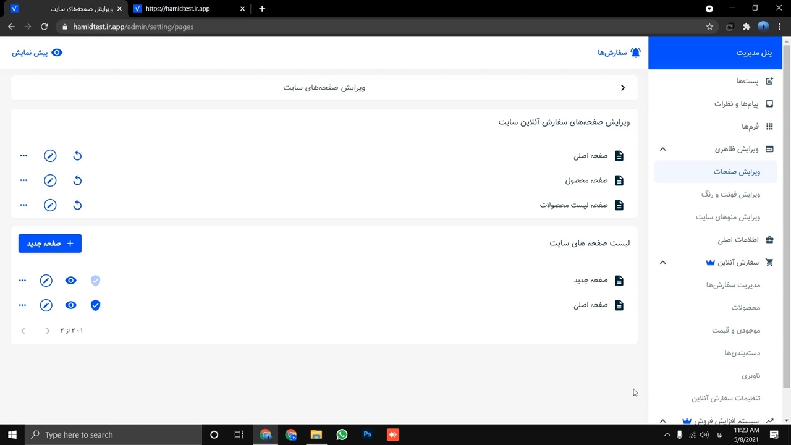This screenshot has width=791, height=445.
Task: Click the back chevron in page header bar
Action: pos(623,88)
